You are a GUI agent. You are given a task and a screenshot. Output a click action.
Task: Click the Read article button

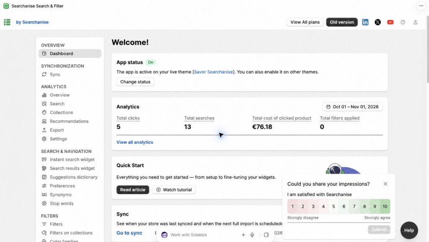coord(133,190)
